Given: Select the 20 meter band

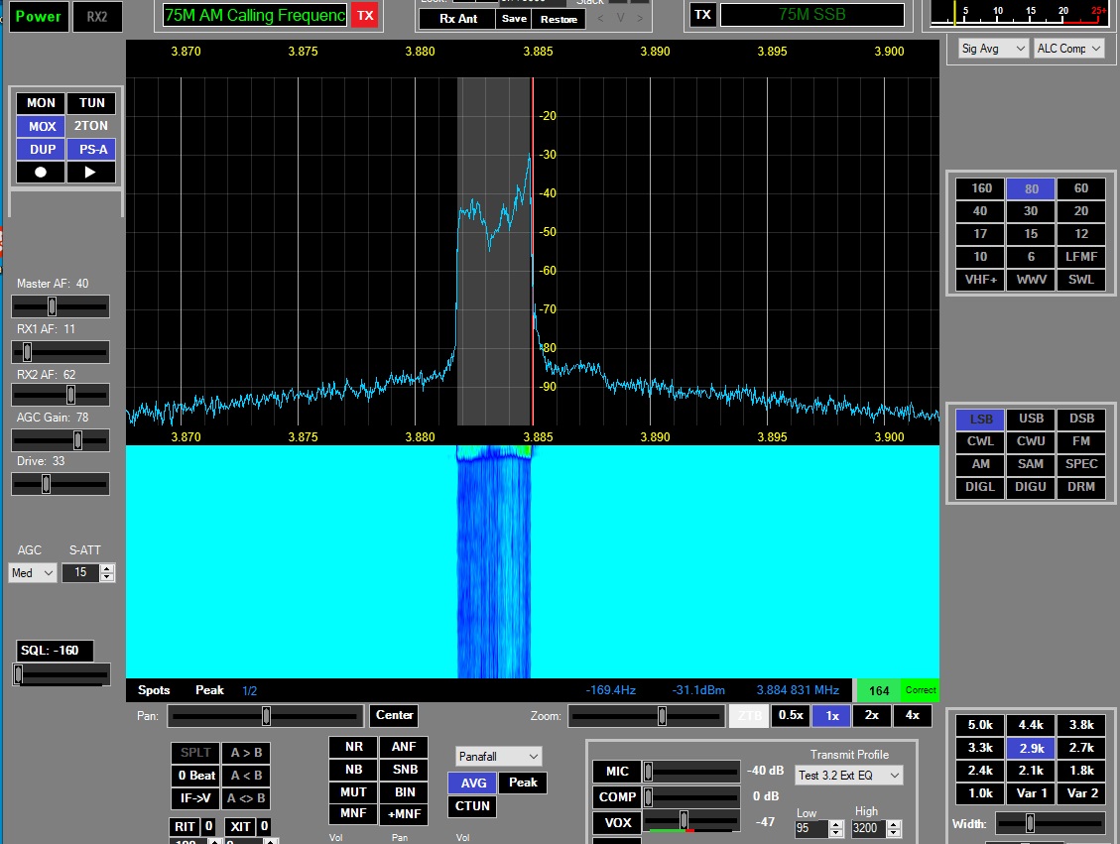Looking at the screenshot, I should click(x=1081, y=211).
